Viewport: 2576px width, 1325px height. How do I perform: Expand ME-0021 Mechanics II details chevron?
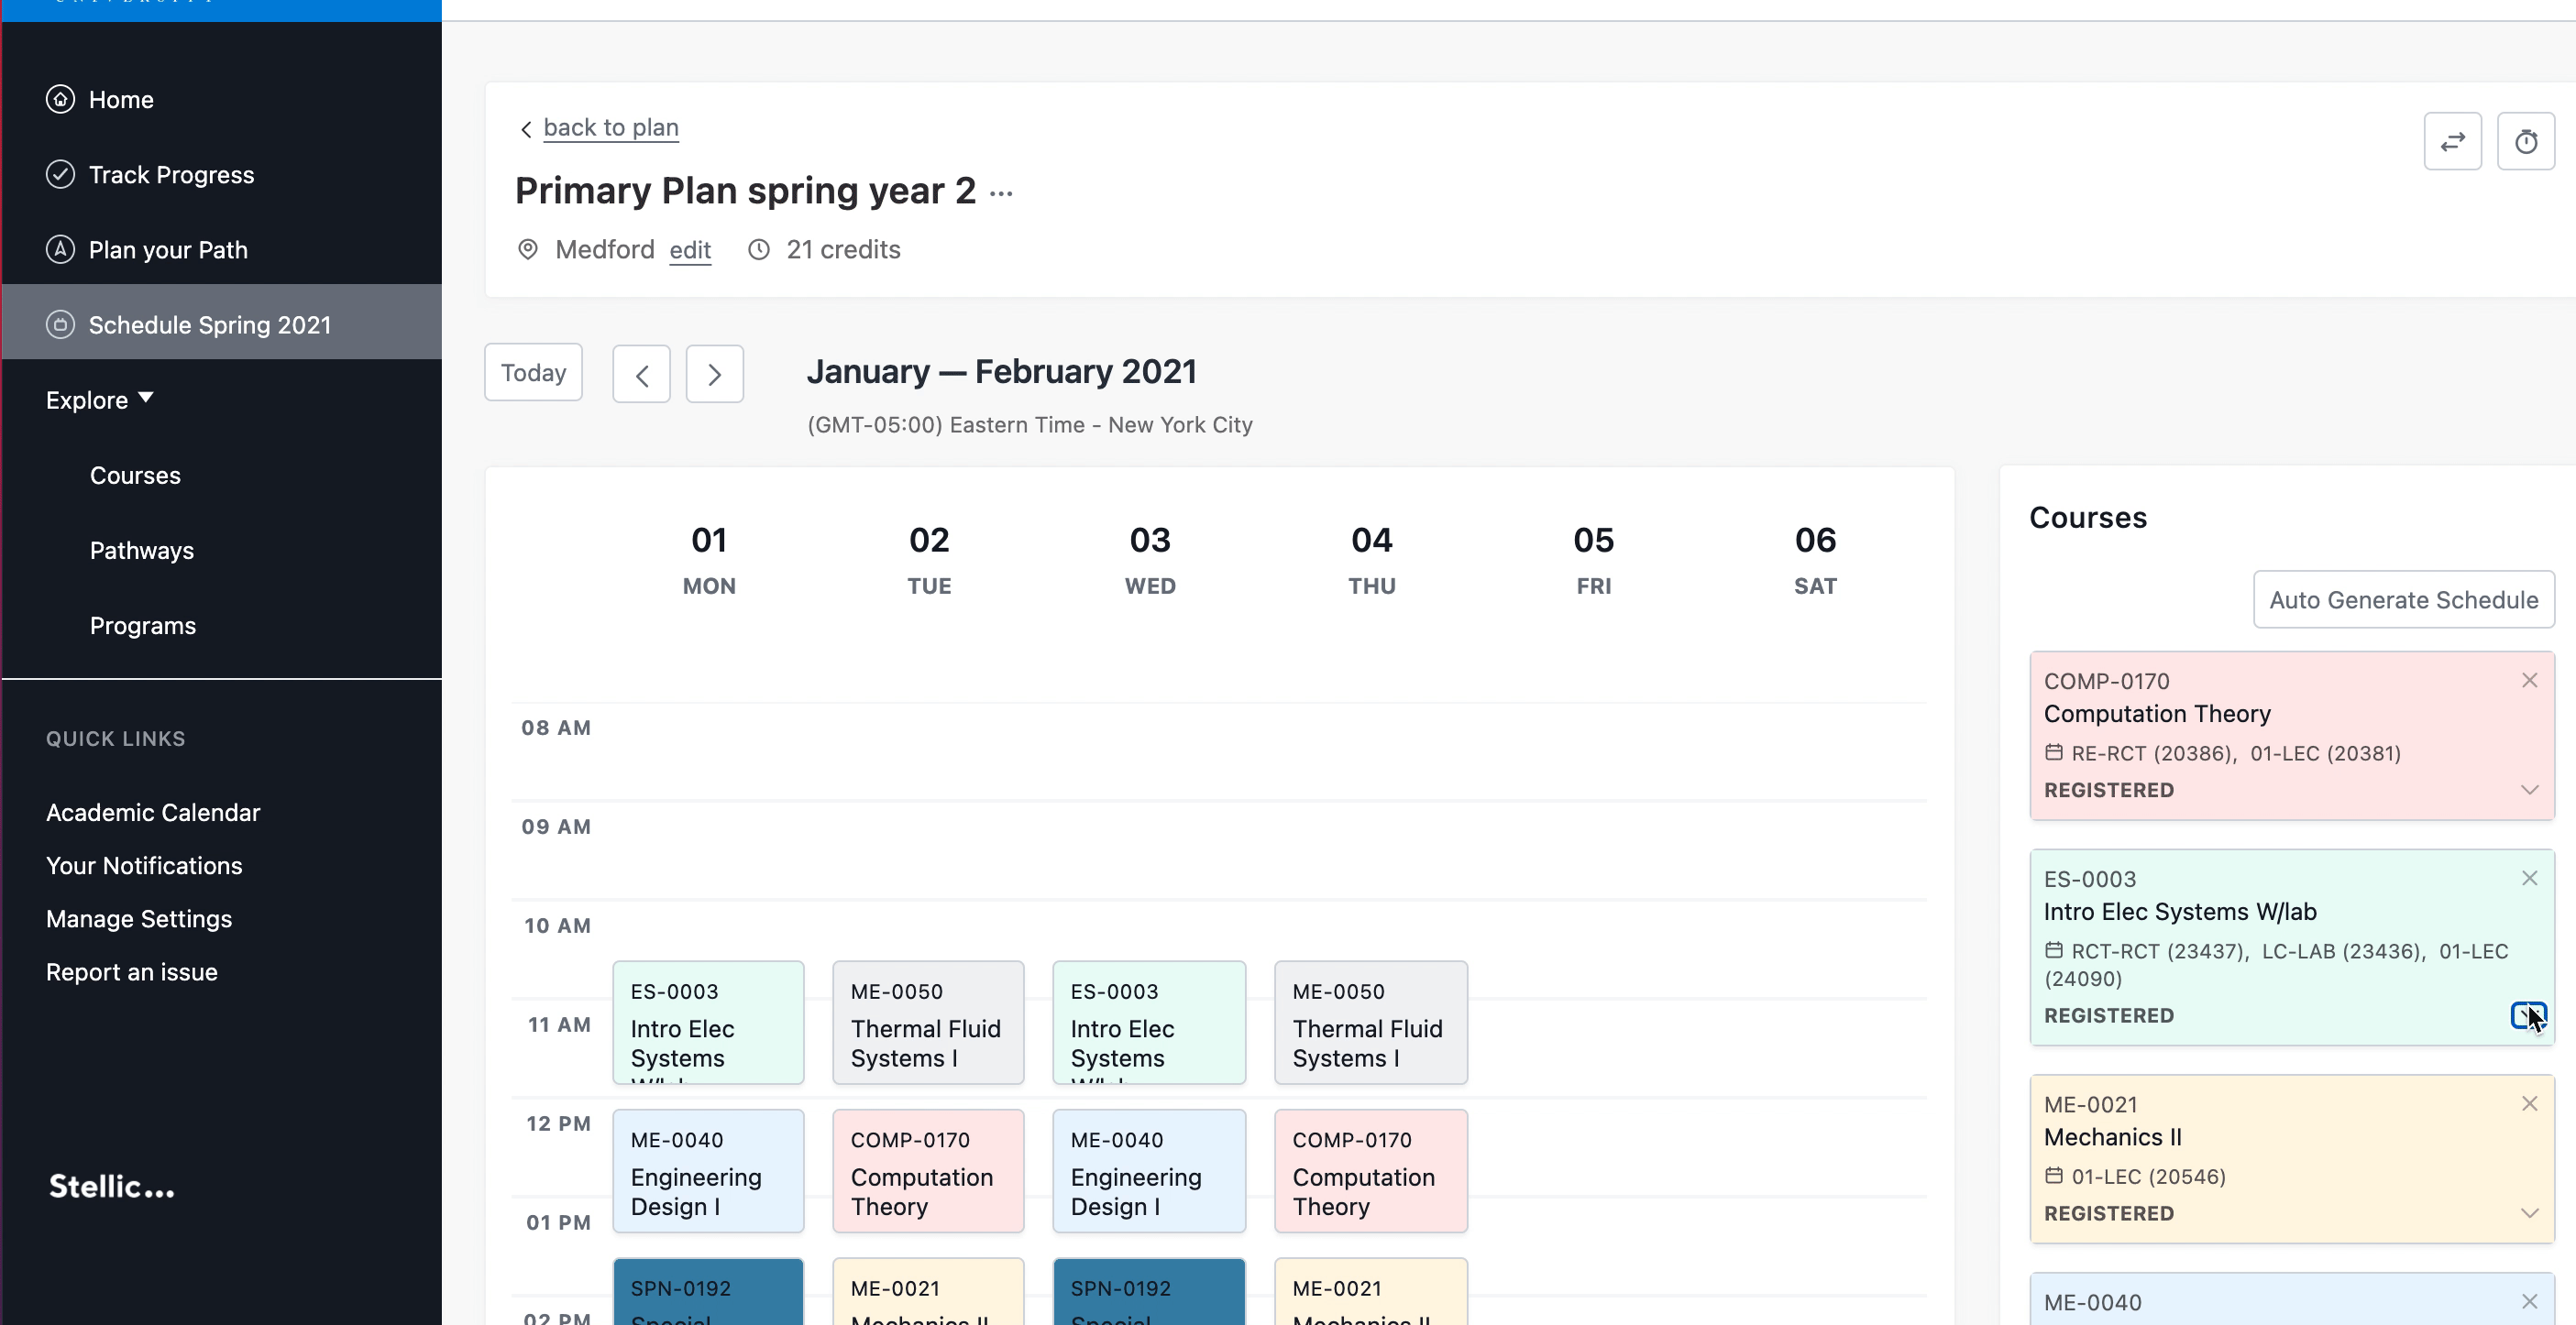2529,1213
